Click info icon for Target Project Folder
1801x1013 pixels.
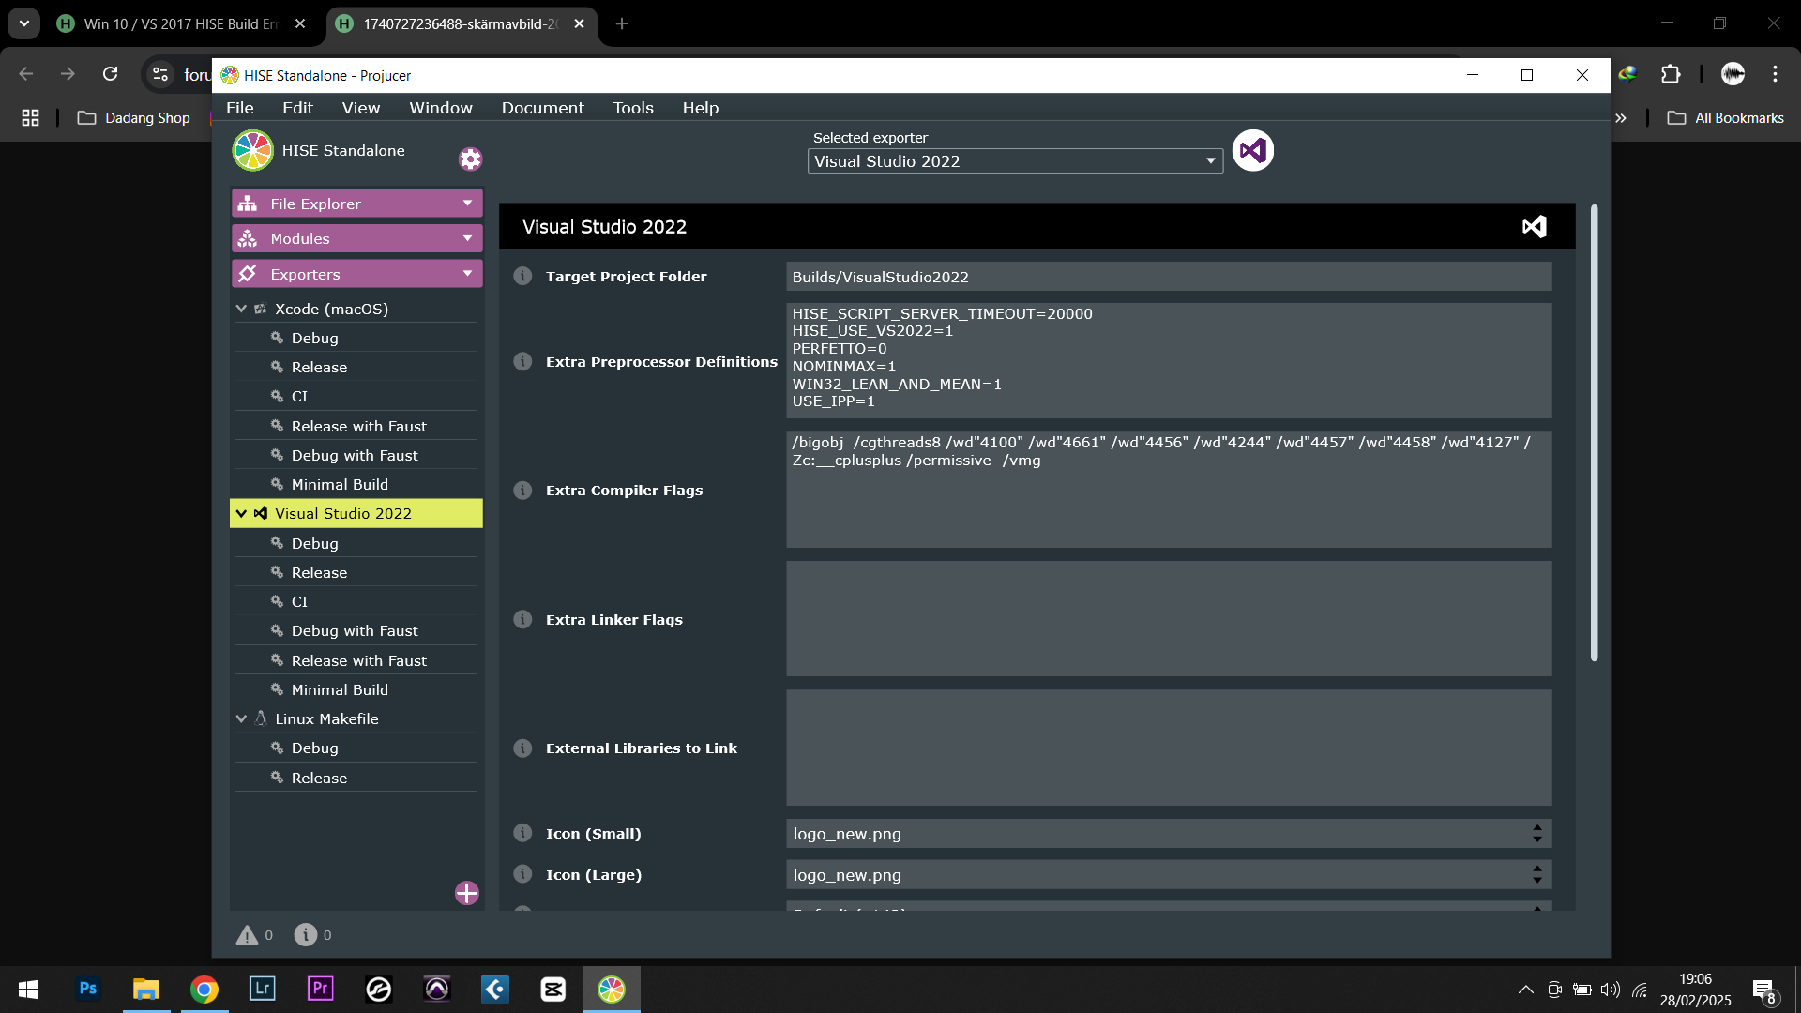tap(523, 277)
